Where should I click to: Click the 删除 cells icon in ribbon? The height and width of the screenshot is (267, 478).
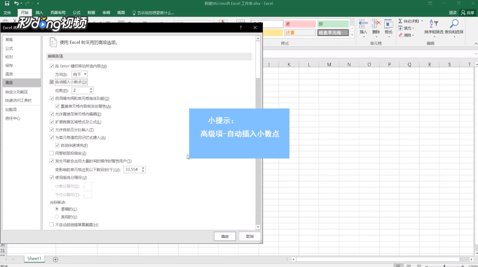pos(376,24)
